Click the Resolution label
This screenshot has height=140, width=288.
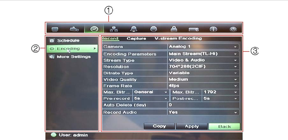point(116,67)
